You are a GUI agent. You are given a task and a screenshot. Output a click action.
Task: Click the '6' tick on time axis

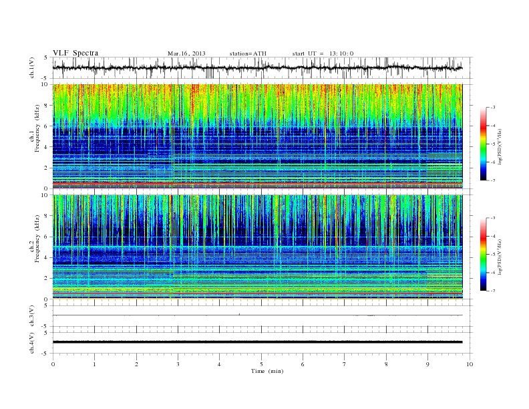tap(303, 364)
